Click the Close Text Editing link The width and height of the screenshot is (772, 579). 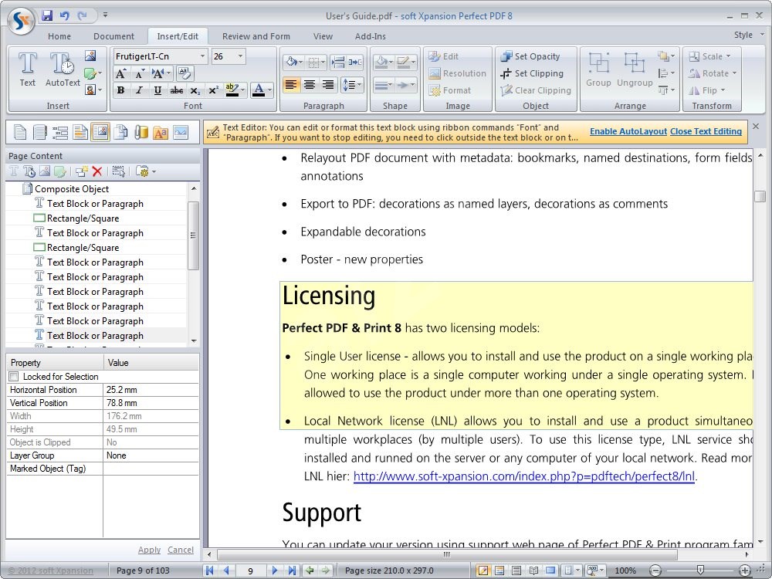click(706, 131)
